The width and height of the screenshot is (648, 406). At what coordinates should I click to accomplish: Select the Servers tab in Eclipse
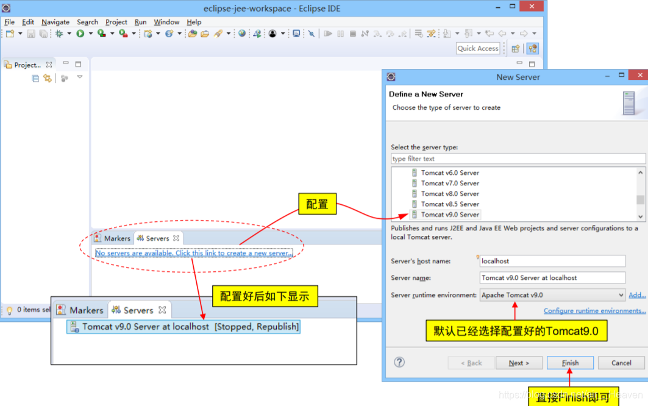click(157, 238)
